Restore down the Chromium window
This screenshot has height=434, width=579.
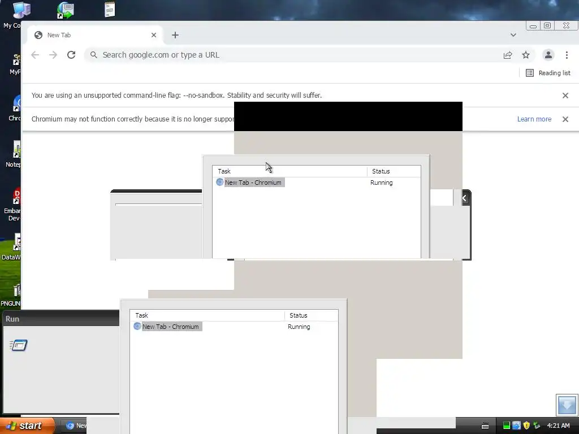point(547,26)
